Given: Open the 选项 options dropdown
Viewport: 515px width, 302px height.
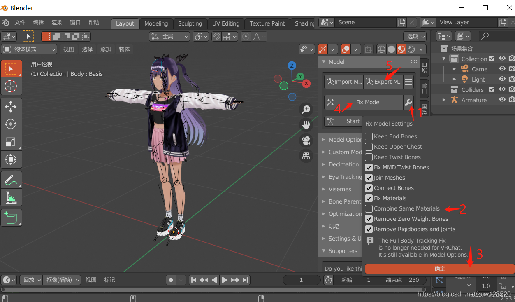Looking at the screenshot, I should [x=415, y=36].
